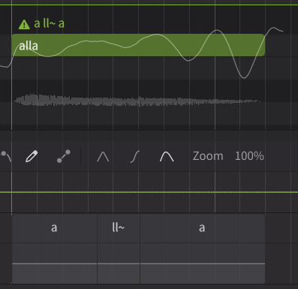Open the Zoom 100% value field
The height and width of the screenshot is (289, 298).
coord(249,156)
